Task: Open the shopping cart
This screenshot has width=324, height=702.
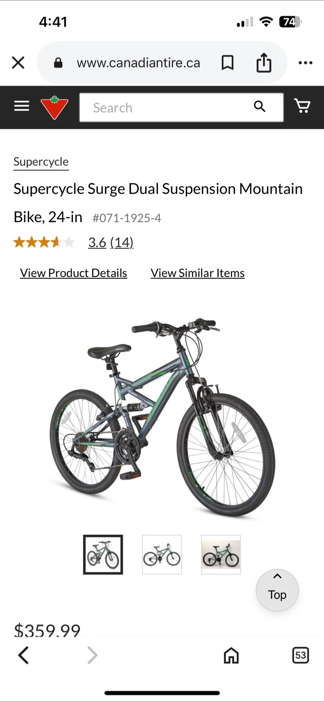Action: coord(302,106)
